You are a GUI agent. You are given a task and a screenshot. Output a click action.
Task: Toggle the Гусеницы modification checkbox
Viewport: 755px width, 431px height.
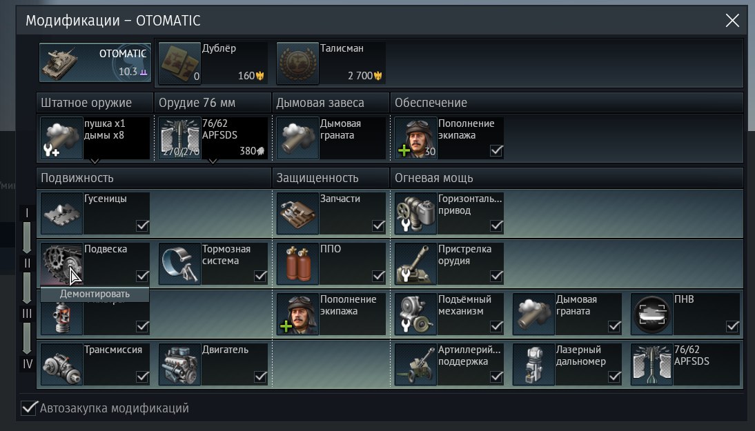pyautogui.click(x=142, y=225)
